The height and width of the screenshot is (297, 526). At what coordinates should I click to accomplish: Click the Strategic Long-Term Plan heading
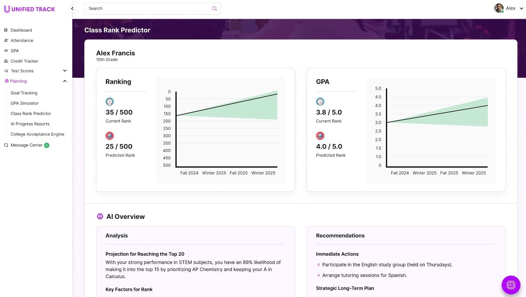point(345,288)
